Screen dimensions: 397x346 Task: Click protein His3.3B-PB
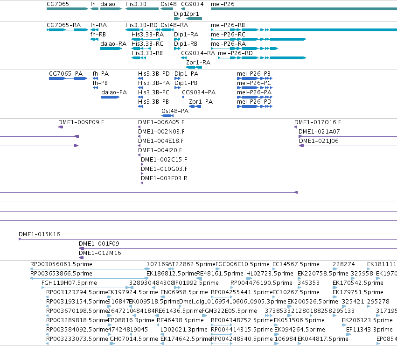(x=153, y=102)
